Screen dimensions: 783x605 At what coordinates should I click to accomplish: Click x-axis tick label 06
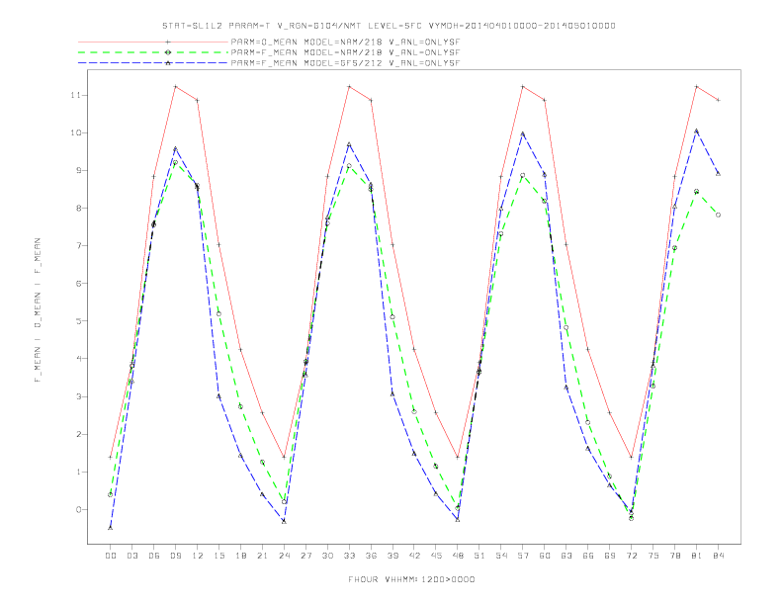(154, 556)
